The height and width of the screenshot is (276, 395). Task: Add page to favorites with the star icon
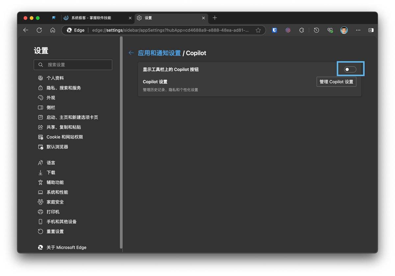tap(258, 30)
